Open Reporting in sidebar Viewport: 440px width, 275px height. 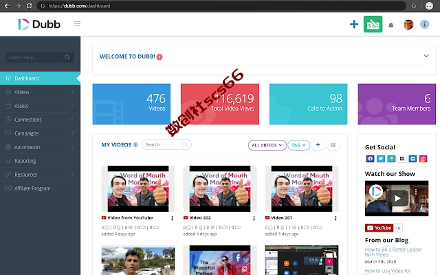click(x=40, y=161)
